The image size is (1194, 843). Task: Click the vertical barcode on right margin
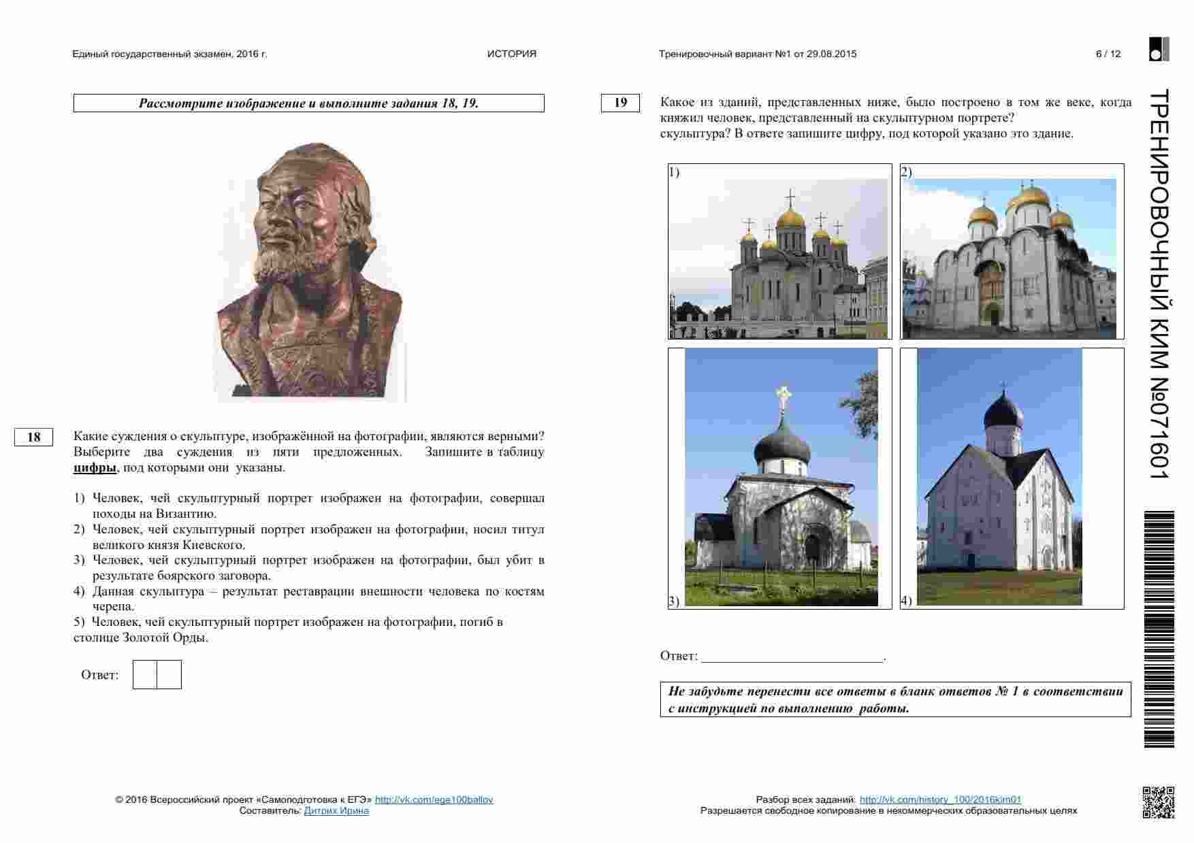click(1159, 629)
